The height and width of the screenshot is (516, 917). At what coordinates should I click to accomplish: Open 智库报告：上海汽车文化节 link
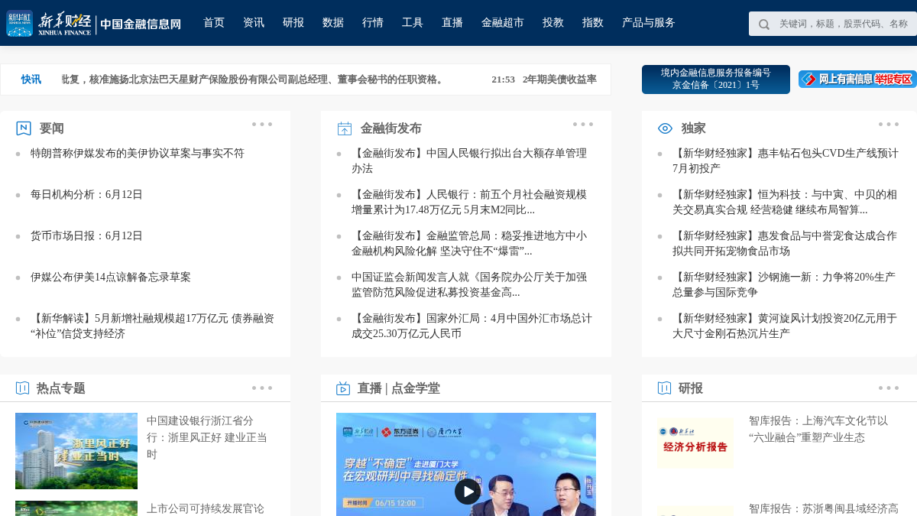pyautogui.click(x=818, y=429)
